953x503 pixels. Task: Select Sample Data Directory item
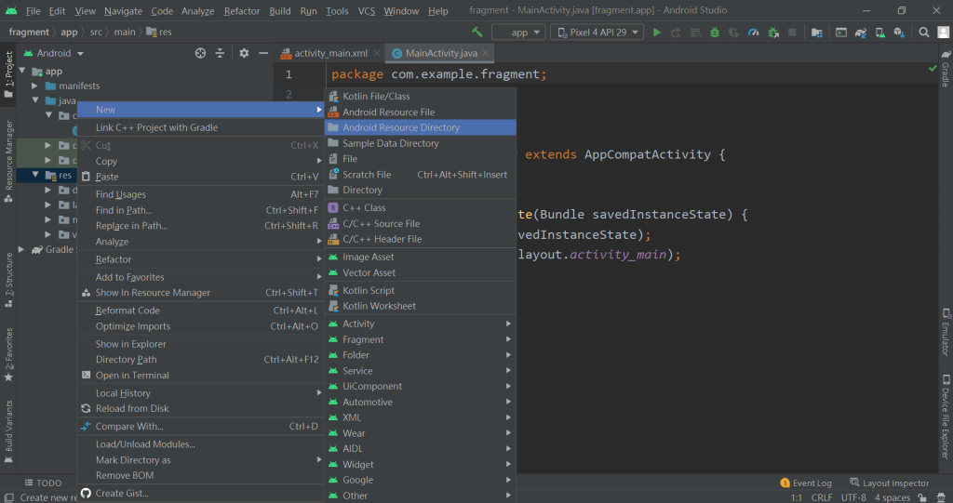click(x=421, y=143)
